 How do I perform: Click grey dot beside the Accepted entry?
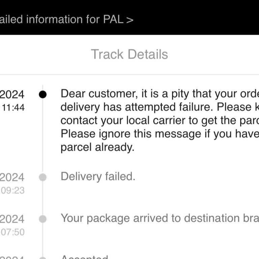pos(42,258)
